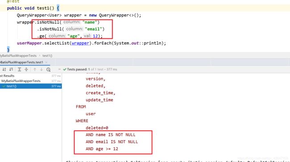Viewport: 290px width, 162px height.
Task: Click the WHERE keyword in console SQL
Action: click(x=82, y=121)
